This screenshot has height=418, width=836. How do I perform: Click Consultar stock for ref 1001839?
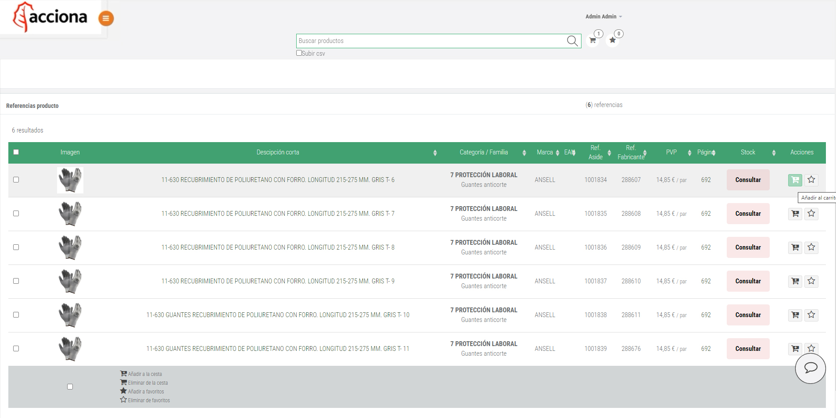(x=748, y=349)
